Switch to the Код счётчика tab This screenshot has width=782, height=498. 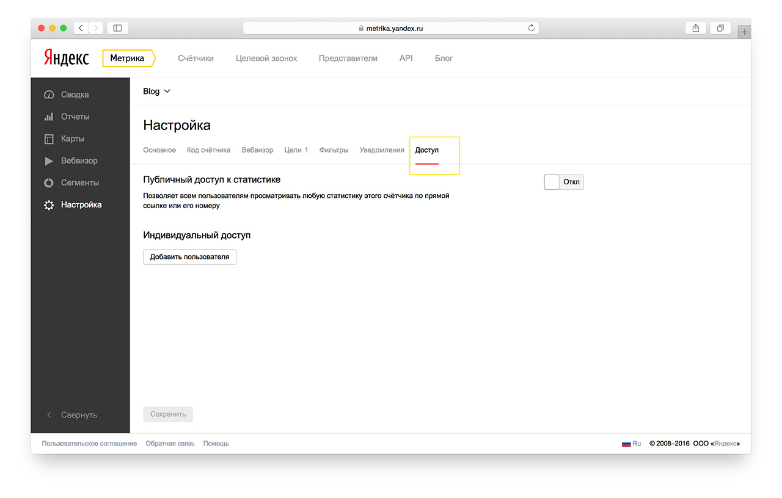208,150
